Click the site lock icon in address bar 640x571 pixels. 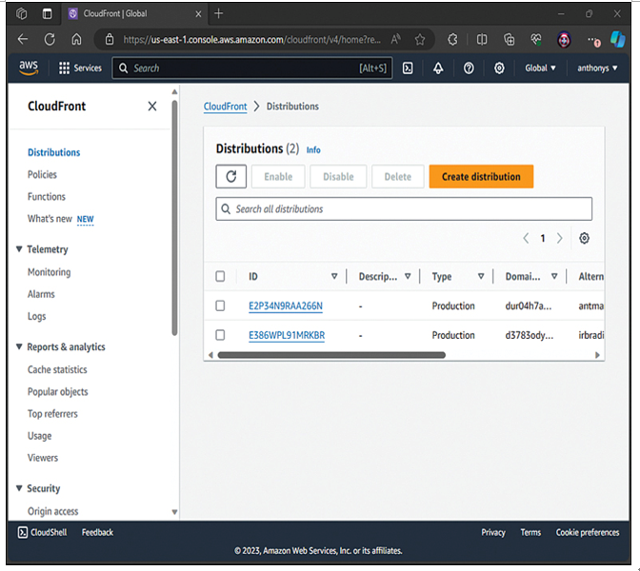click(110, 40)
